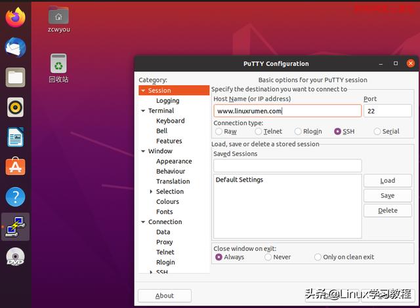This screenshot has height=308, width=420.
Task: Select the Behaviour category
Action: click(x=171, y=172)
